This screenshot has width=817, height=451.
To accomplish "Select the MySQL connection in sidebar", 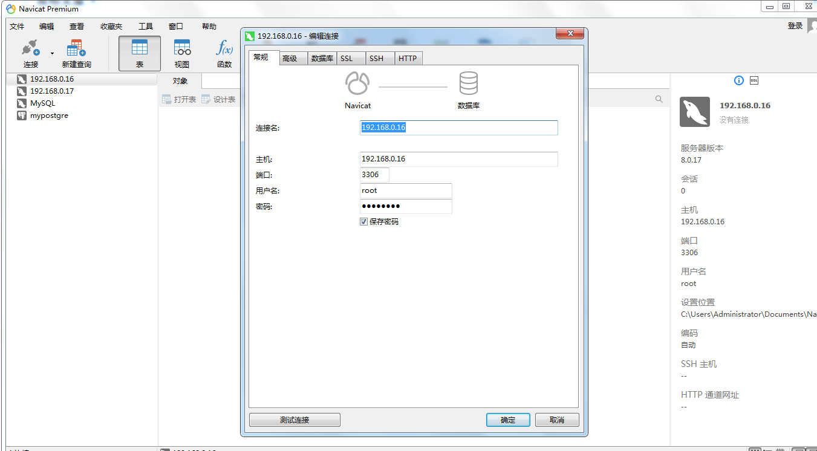I will (x=82, y=103).
